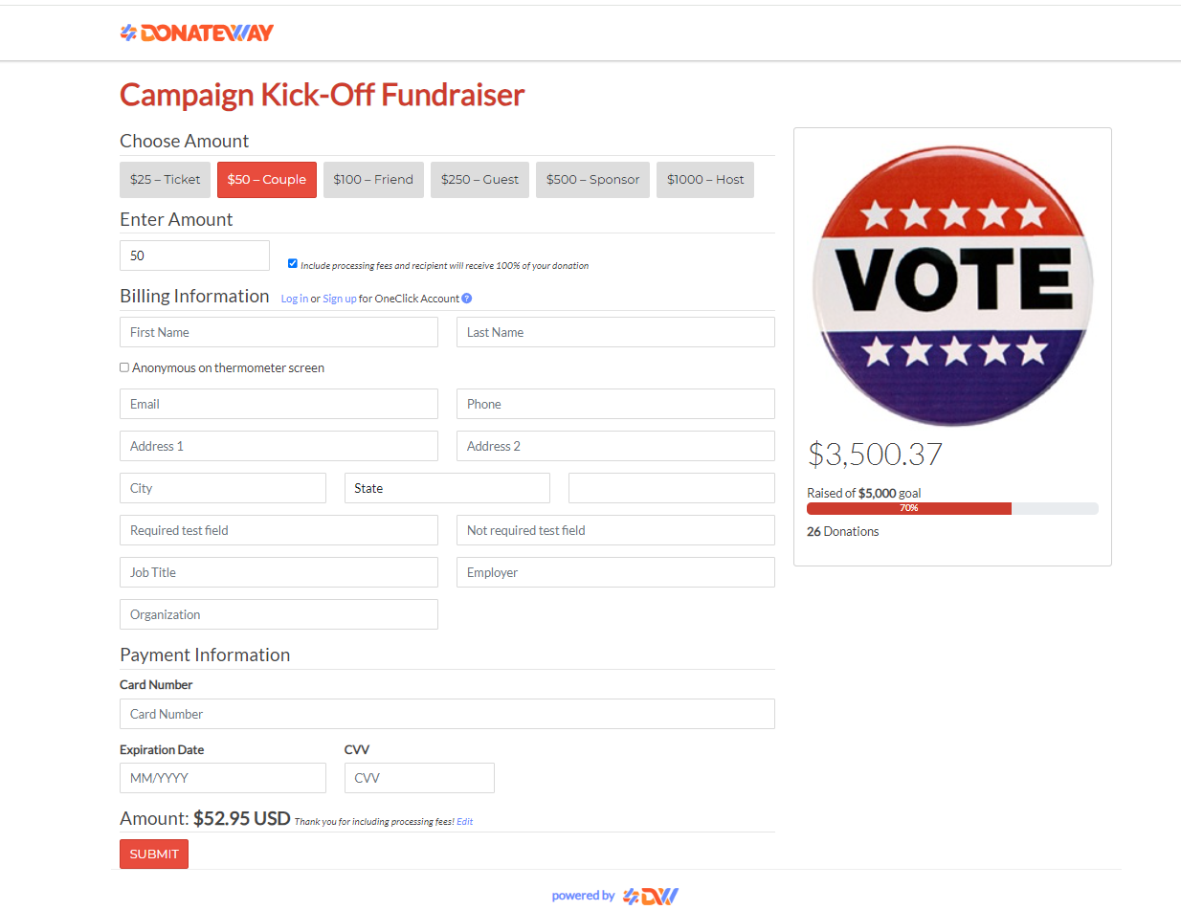Follow the Sign up link
Image resolution: width=1181 pixels, height=910 pixels.
click(x=340, y=299)
